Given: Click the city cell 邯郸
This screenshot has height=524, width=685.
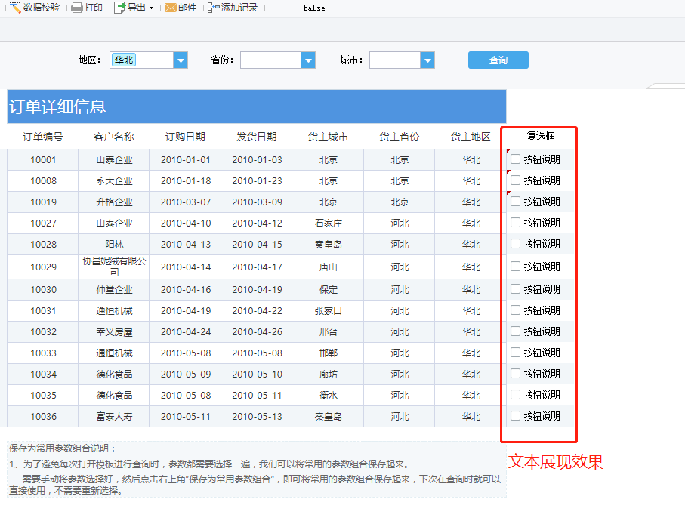Looking at the screenshot, I should (328, 353).
